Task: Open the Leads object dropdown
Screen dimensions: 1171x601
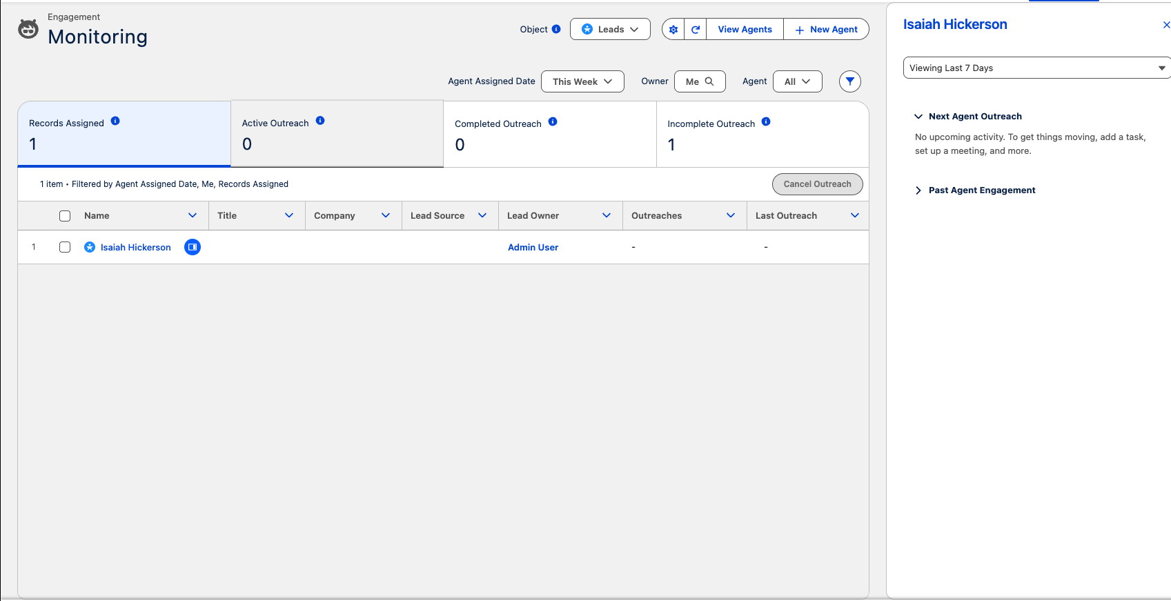Action: coord(610,29)
